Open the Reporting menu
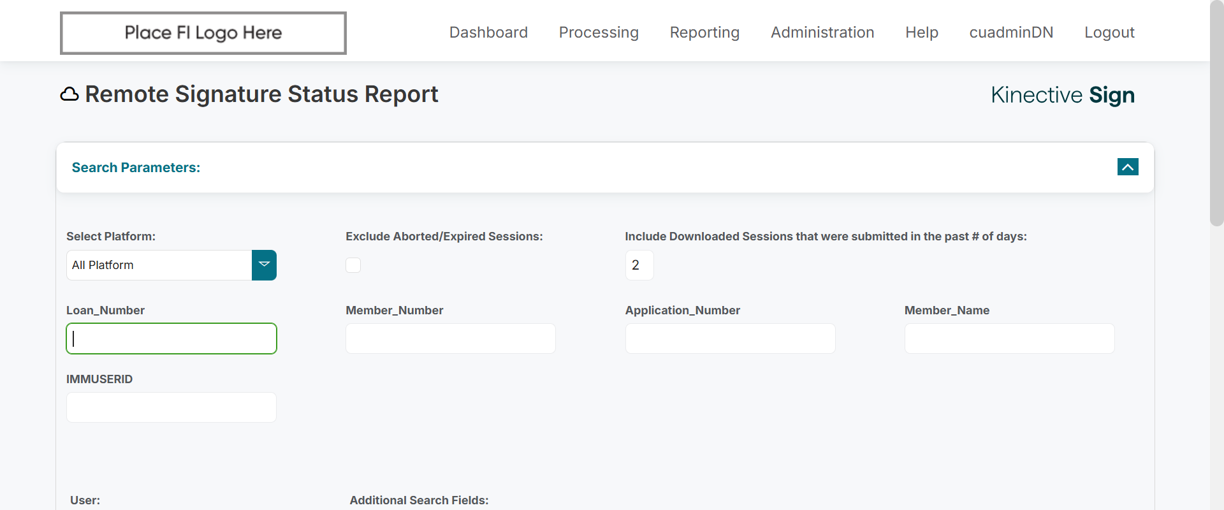This screenshot has height=510, width=1224. pyautogui.click(x=704, y=33)
